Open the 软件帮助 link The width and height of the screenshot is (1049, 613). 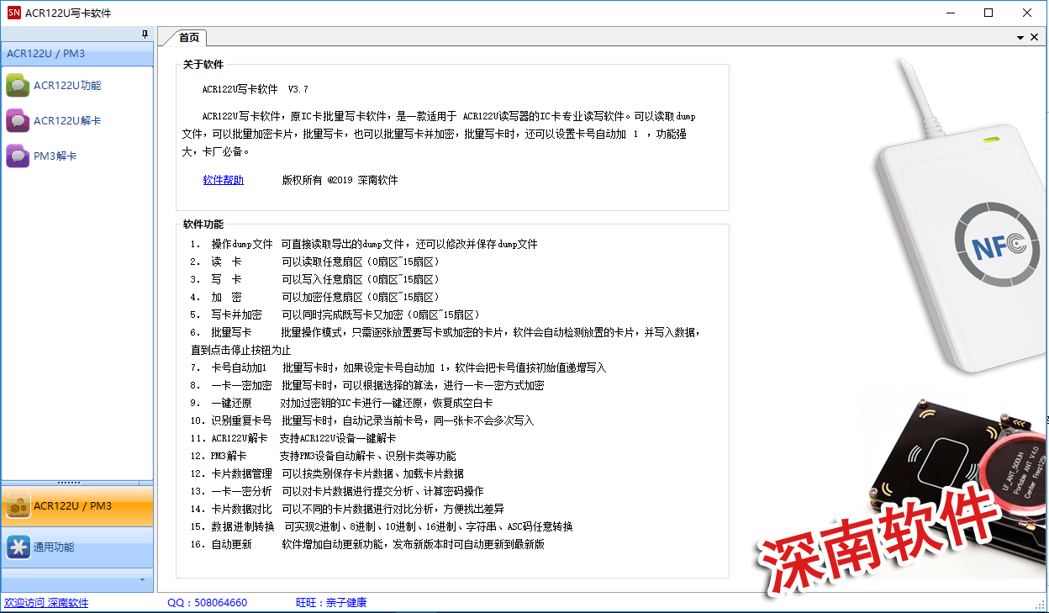(x=224, y=180)
